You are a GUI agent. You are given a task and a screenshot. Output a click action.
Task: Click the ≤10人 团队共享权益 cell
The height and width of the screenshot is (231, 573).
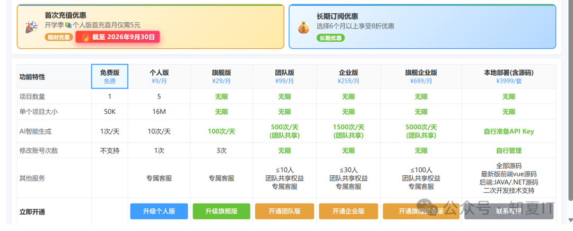(x=285, y=179)
